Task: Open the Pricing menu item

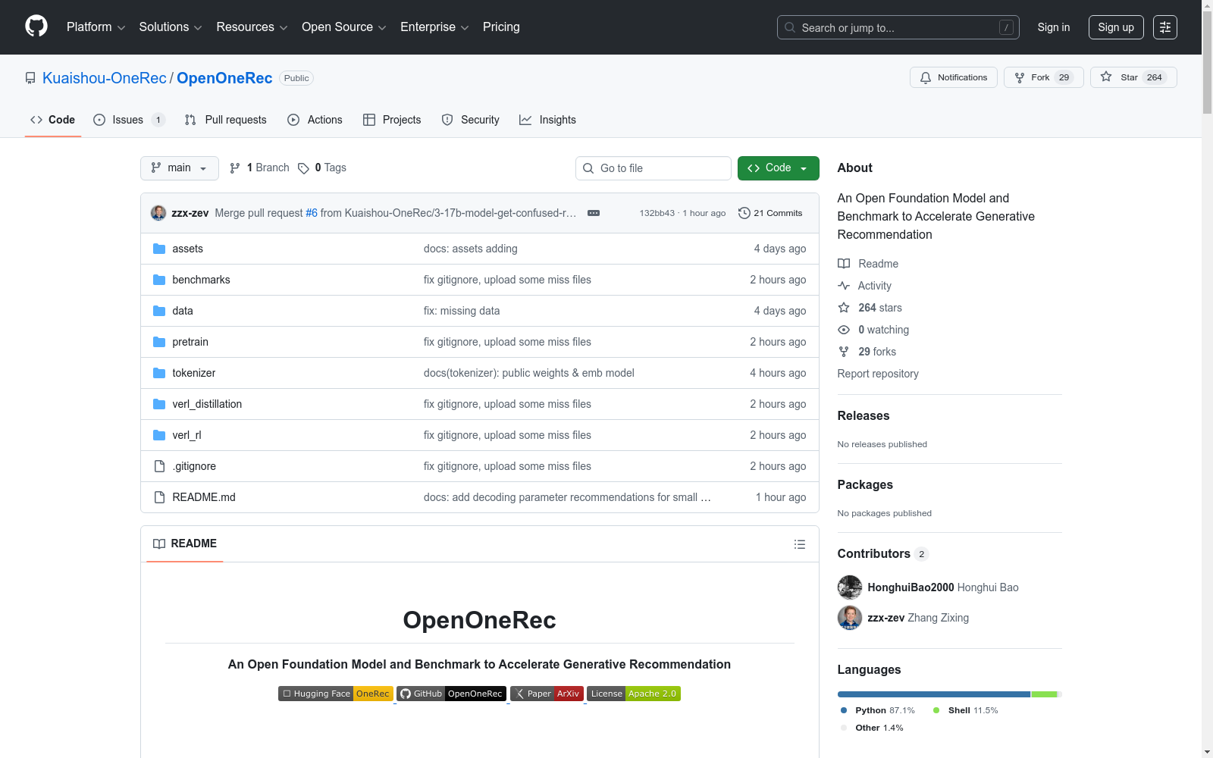Action: coord(501,27)
